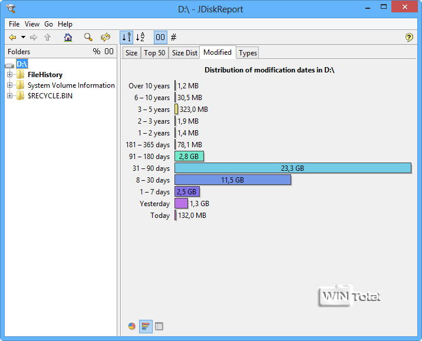422x341 pixels.
Task: Toggle the '#' file count display
Action: [174, 38]
